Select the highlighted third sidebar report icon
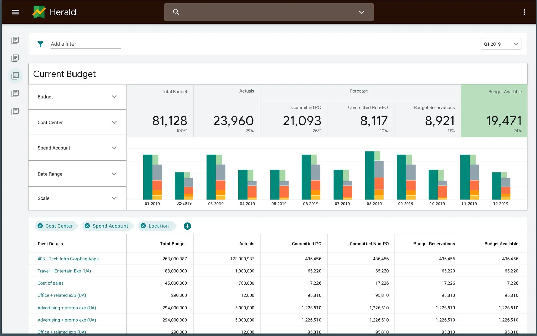 (15, 76)
